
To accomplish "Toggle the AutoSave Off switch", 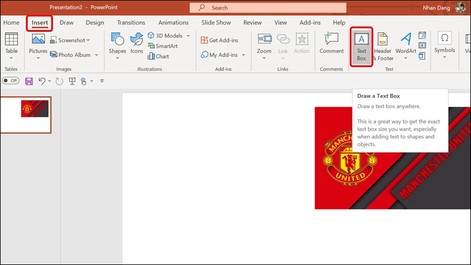I will pyautogui.click(x=11, y=81).
